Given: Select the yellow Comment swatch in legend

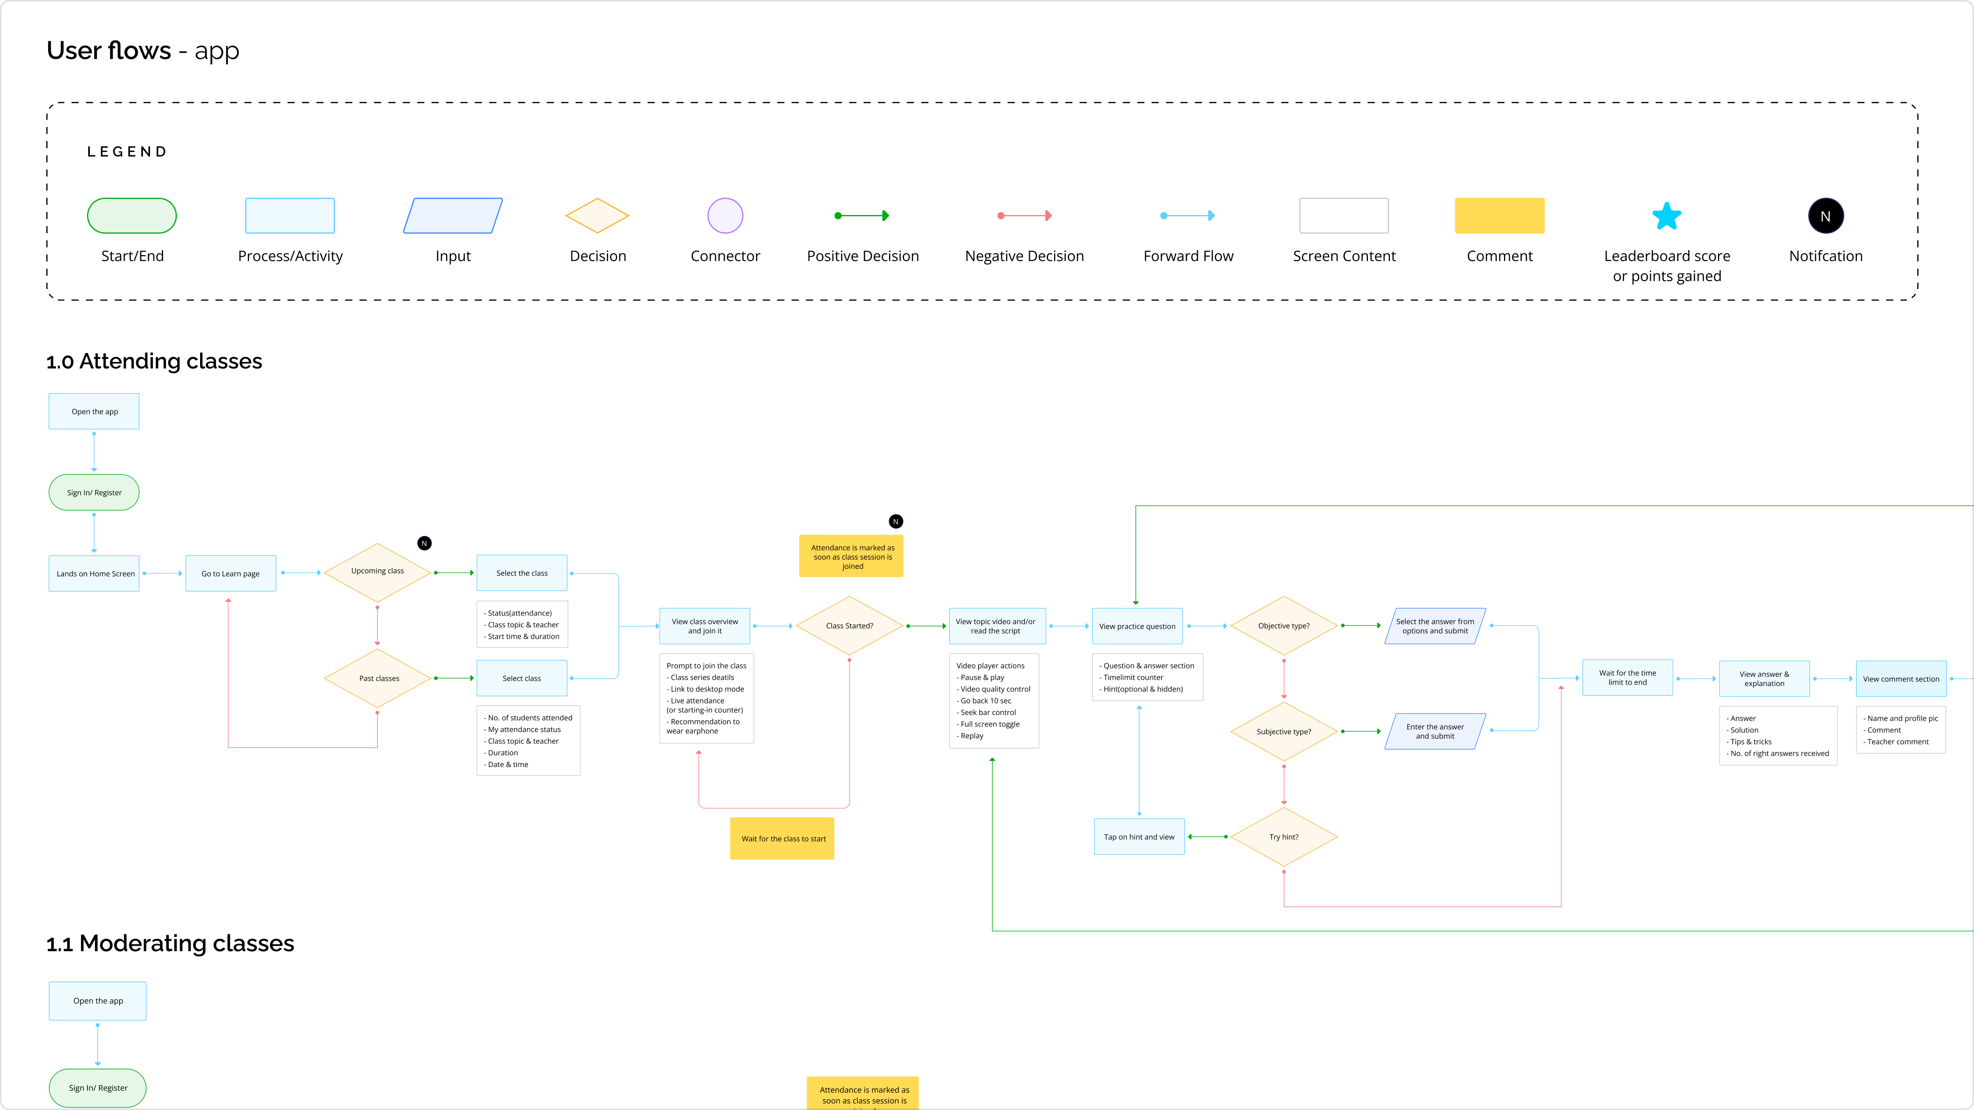Looking at the screenshot, I should coord(1499,216).
